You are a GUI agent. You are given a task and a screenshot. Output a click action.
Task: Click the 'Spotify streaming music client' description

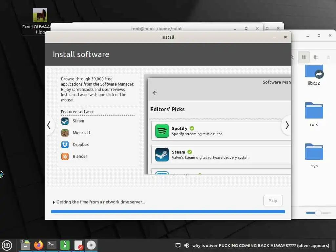pos(197,134)
